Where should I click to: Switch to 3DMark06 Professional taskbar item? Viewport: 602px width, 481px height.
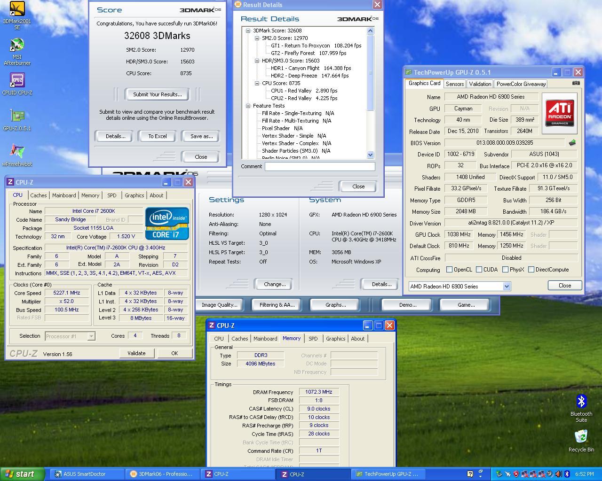(x=163, y=474)
